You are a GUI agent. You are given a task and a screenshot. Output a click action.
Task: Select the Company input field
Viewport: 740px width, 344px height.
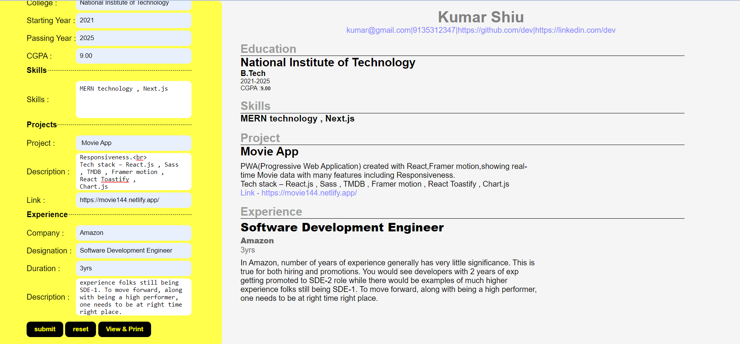pos(134,233)
